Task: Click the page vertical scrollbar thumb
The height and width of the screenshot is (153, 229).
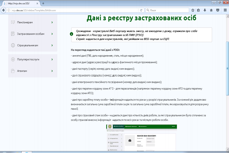Action: (x=227, y=69)
